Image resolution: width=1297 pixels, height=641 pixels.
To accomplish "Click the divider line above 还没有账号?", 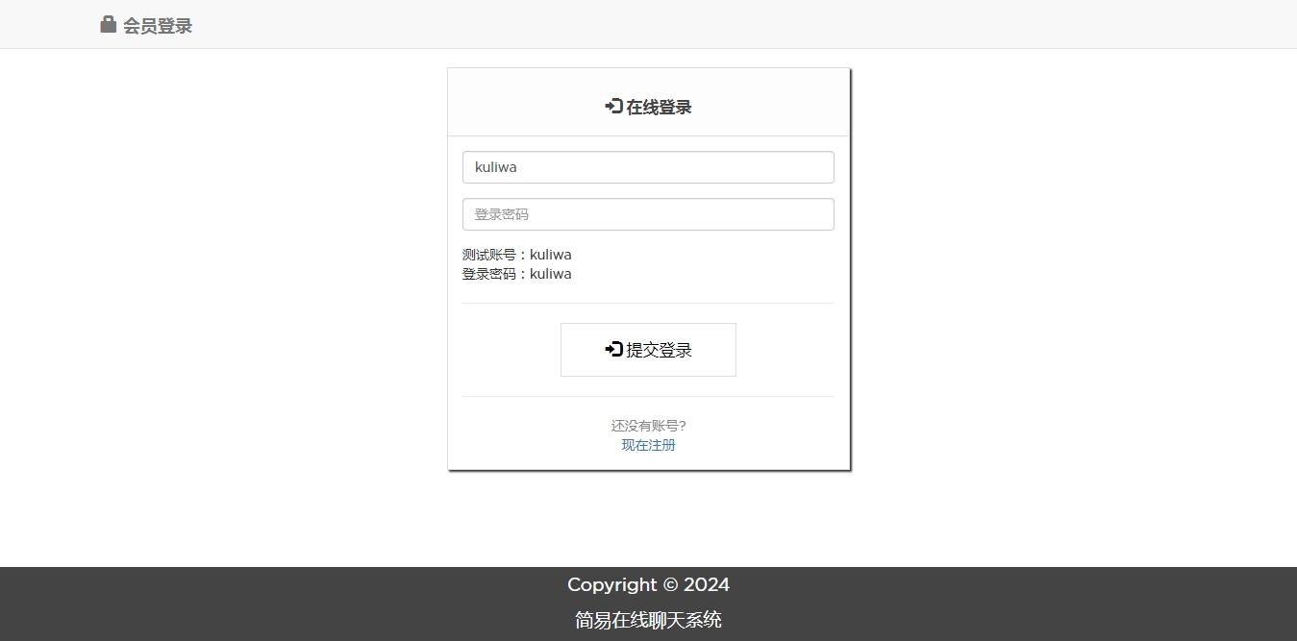I will click(x=648, y=396).
